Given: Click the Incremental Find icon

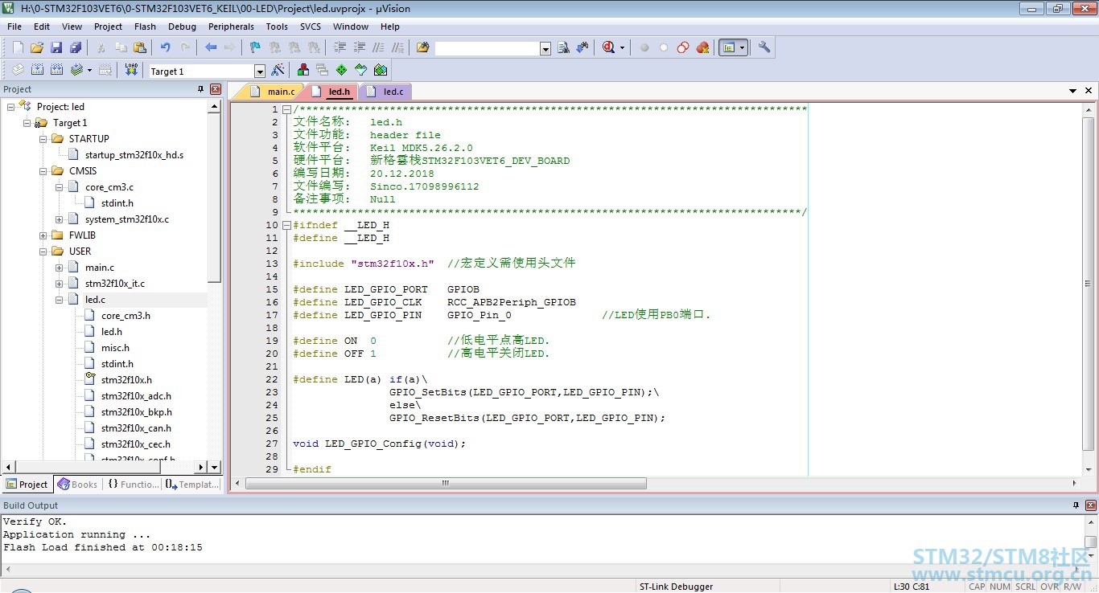Looking at the screenshot, I should [x=582, y=47].
